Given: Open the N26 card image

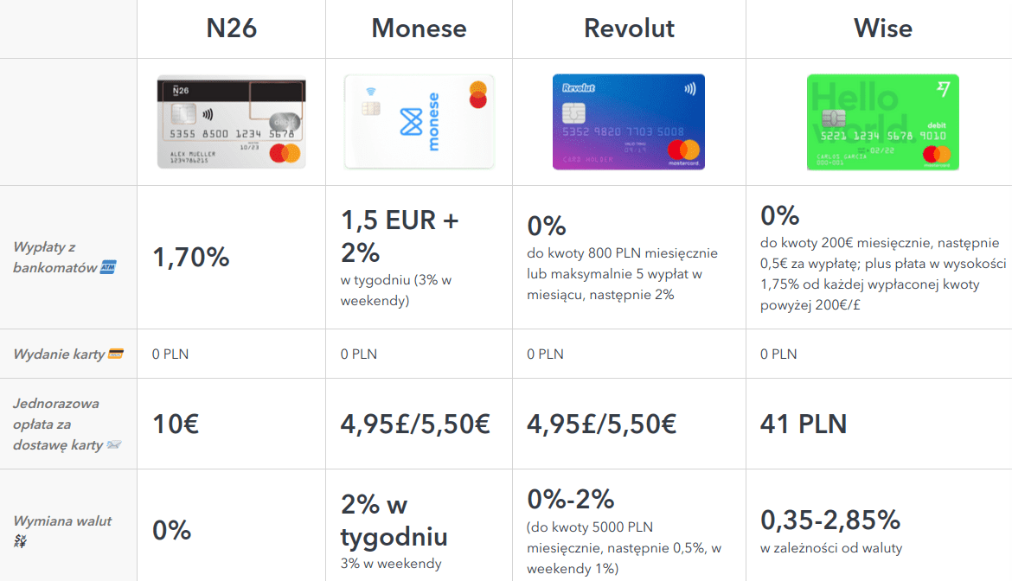Looking at the screenshot, I should [231, 122].
